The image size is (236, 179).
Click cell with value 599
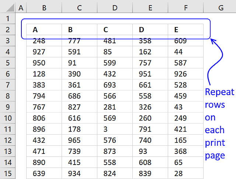[115, 63]
